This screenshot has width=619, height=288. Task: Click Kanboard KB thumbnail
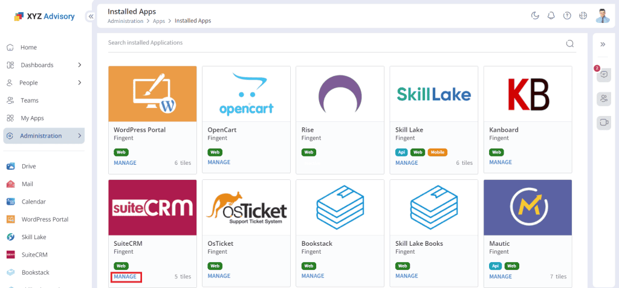point(528,94)
